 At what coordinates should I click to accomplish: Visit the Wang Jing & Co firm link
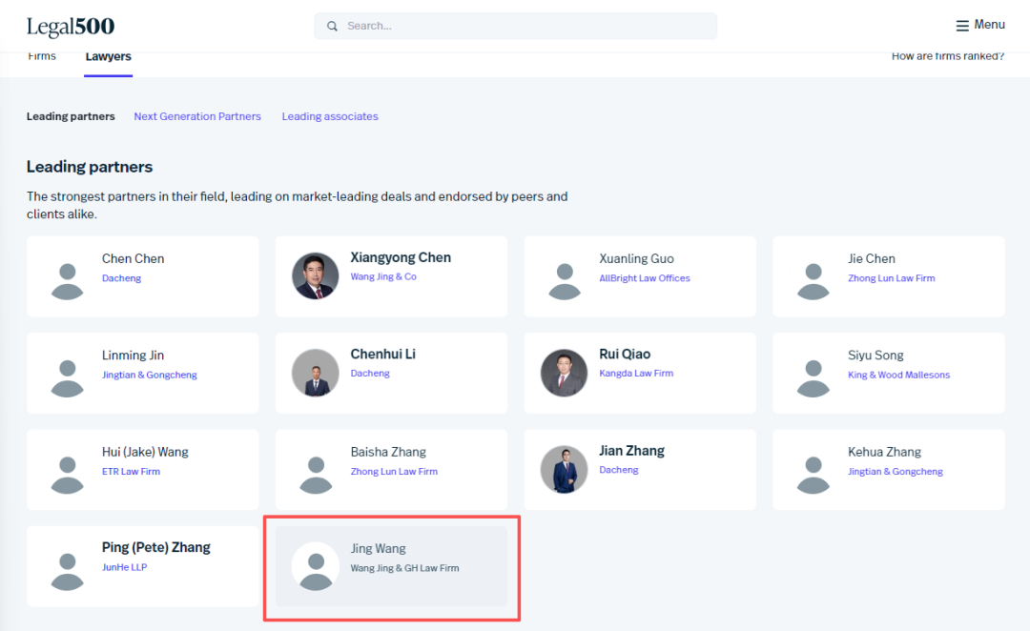click(x=383, y=276)
